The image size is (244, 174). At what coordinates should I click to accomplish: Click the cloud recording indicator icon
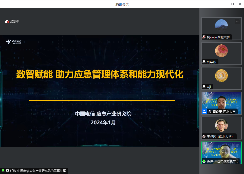7,22
